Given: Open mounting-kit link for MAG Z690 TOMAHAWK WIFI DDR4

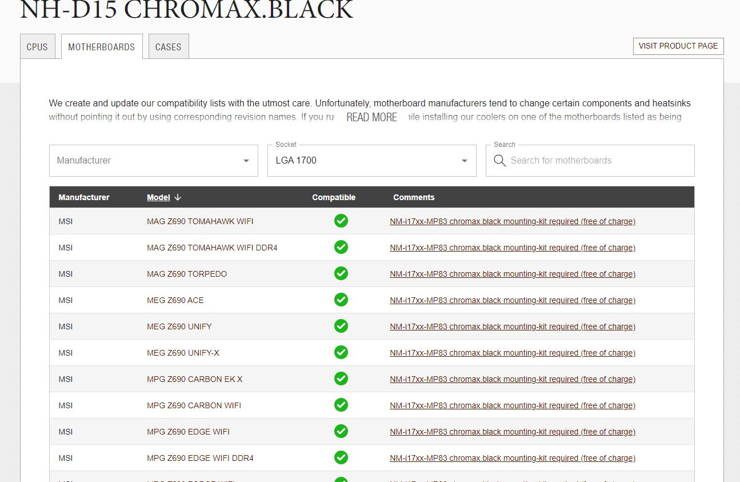Looking at the screenshot, I should coord(513,248).
